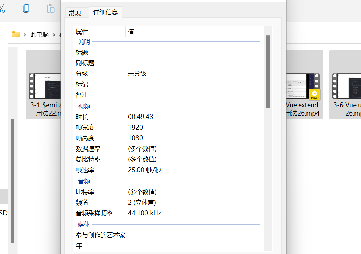Select the 3-6 Vue.use video thumbnail
The height and width of the screenshot is (254, 361).
(x=348, y=86)
